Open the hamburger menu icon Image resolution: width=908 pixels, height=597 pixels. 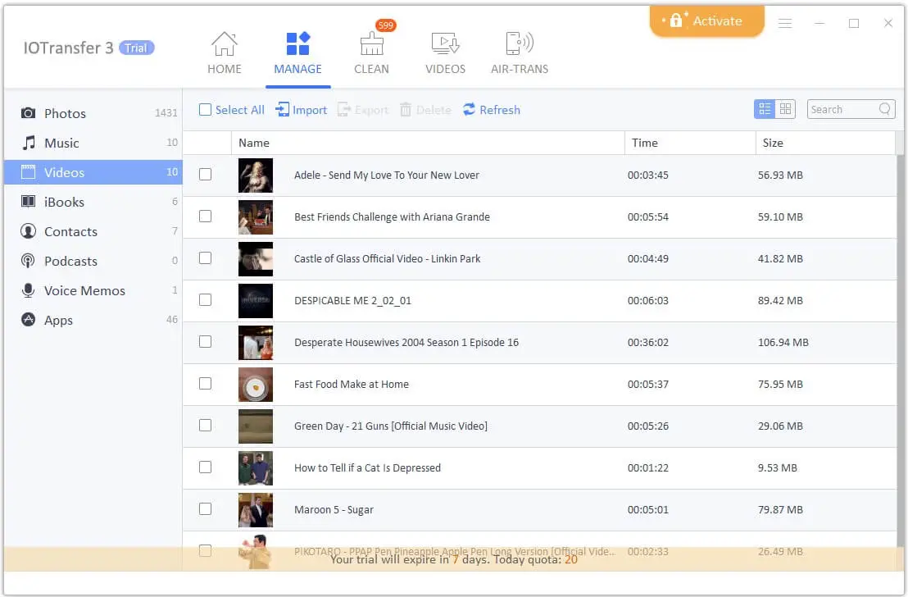pyautogui.click(x=784, y=23)
